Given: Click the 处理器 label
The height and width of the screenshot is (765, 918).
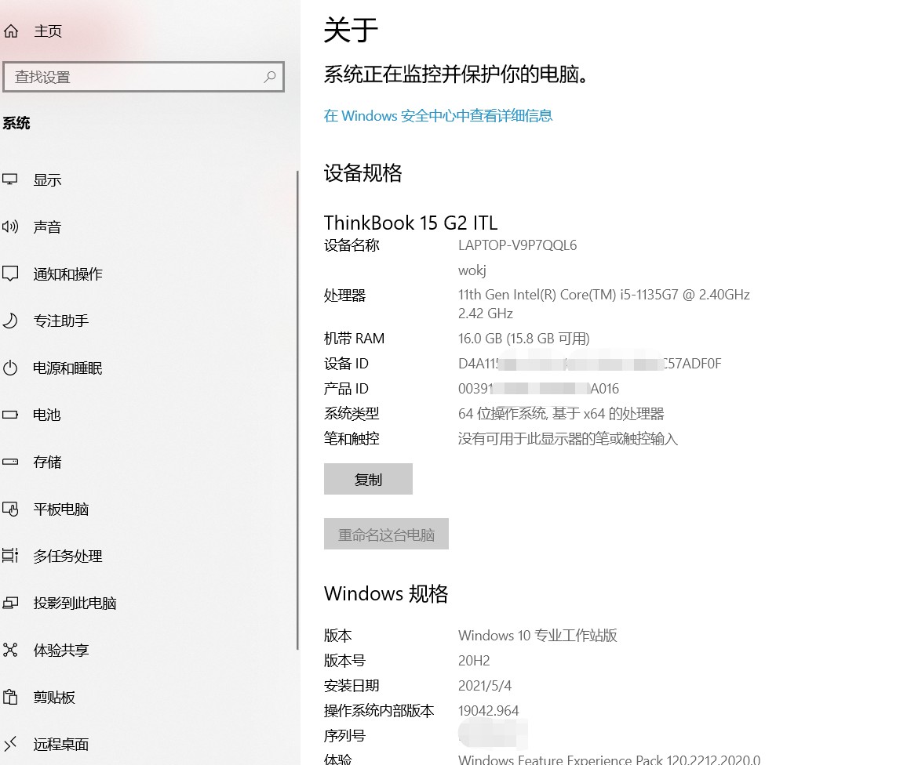Looking at the screenshot, I should tap(344, 296).
